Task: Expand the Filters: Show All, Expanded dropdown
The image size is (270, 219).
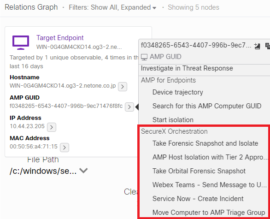Action: tap(112, 7)
